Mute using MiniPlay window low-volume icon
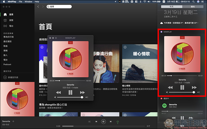 (x=55, y=97)
